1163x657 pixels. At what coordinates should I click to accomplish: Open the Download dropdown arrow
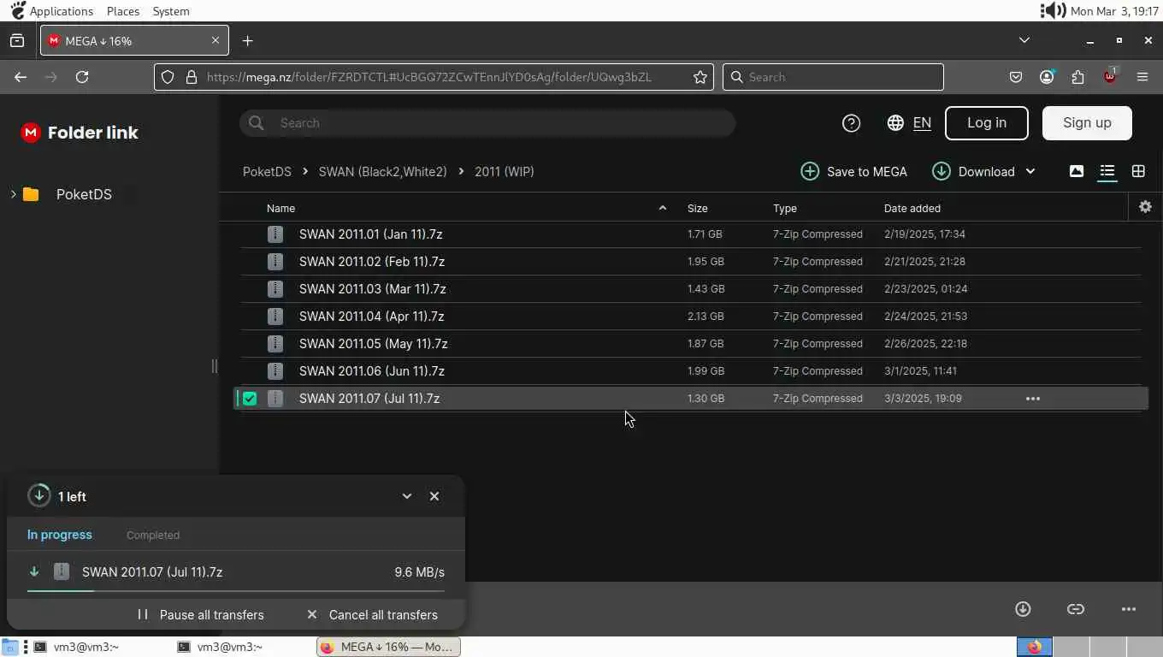(1030, 171)
